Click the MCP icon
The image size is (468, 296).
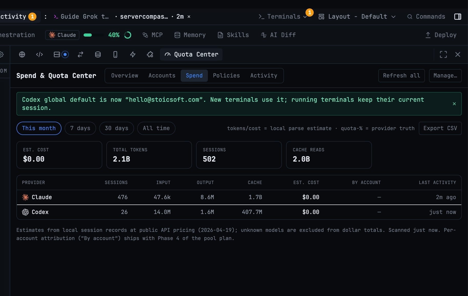point(145,35)
